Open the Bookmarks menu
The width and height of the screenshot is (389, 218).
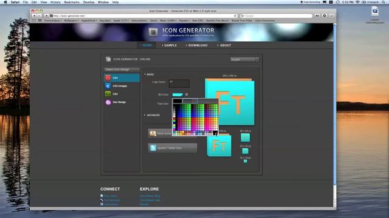pos(72,2)
